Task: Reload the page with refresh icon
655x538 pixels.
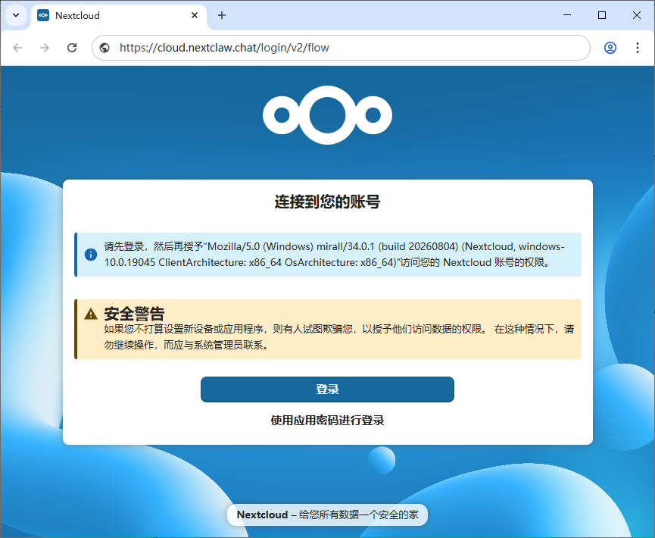Action: (x=72, y=48)
